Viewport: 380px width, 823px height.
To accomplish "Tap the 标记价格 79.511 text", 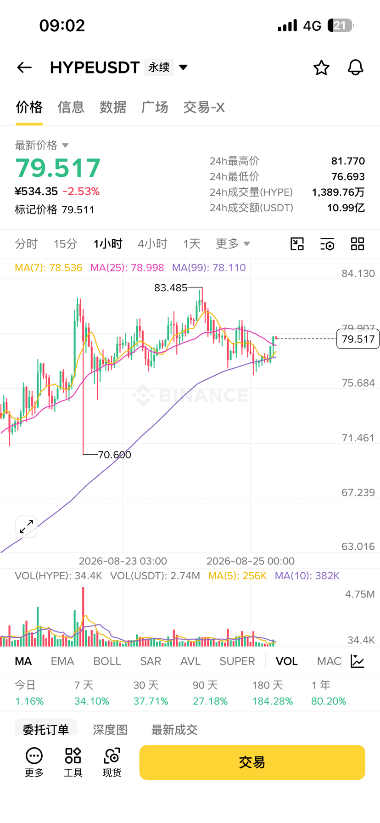I will pyautogui.click(x=55, y=210).
